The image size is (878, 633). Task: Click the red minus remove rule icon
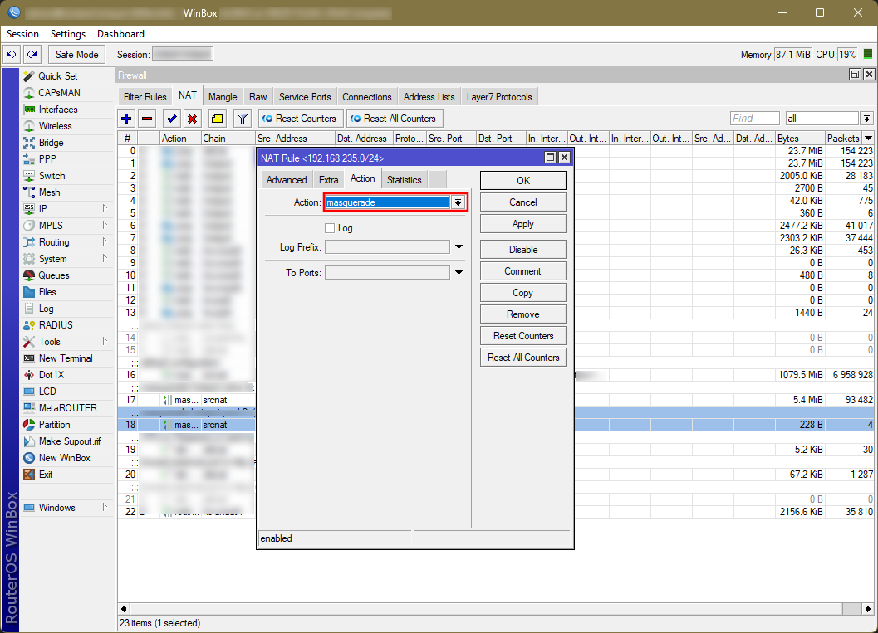tap(147, 119)
